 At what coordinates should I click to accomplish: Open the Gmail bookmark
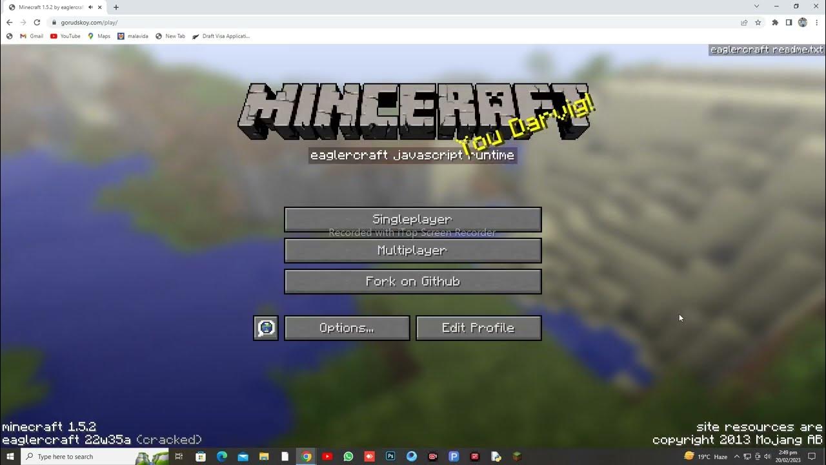click(32, 36)
